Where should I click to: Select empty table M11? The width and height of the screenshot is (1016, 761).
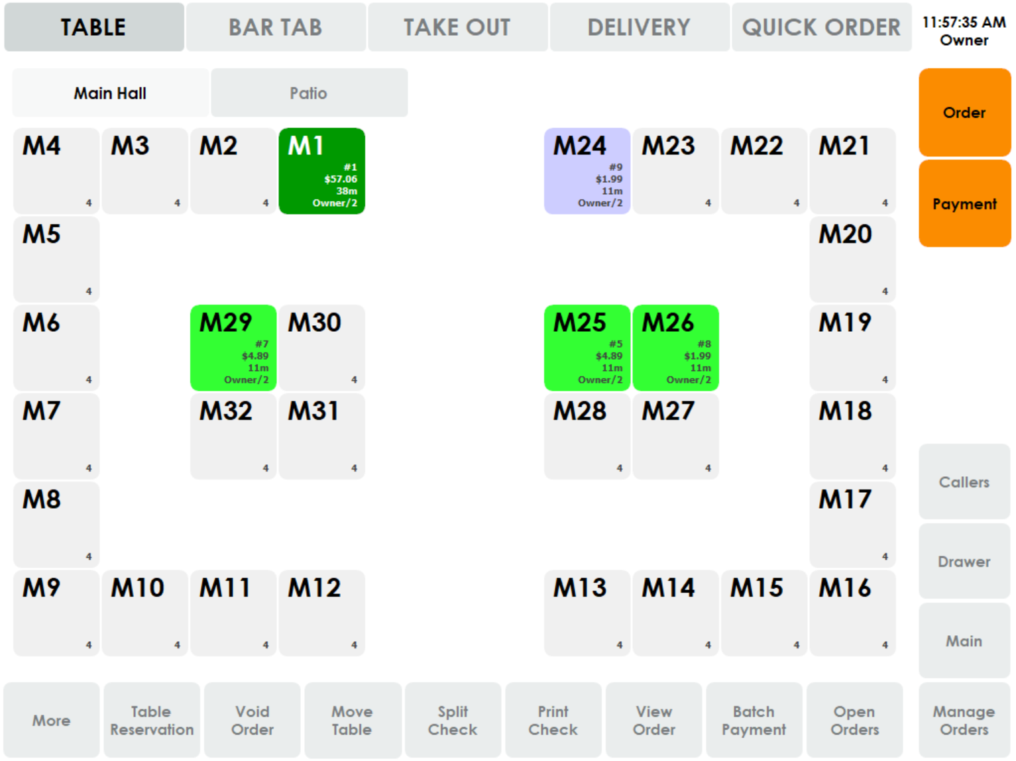coord(233,613)
